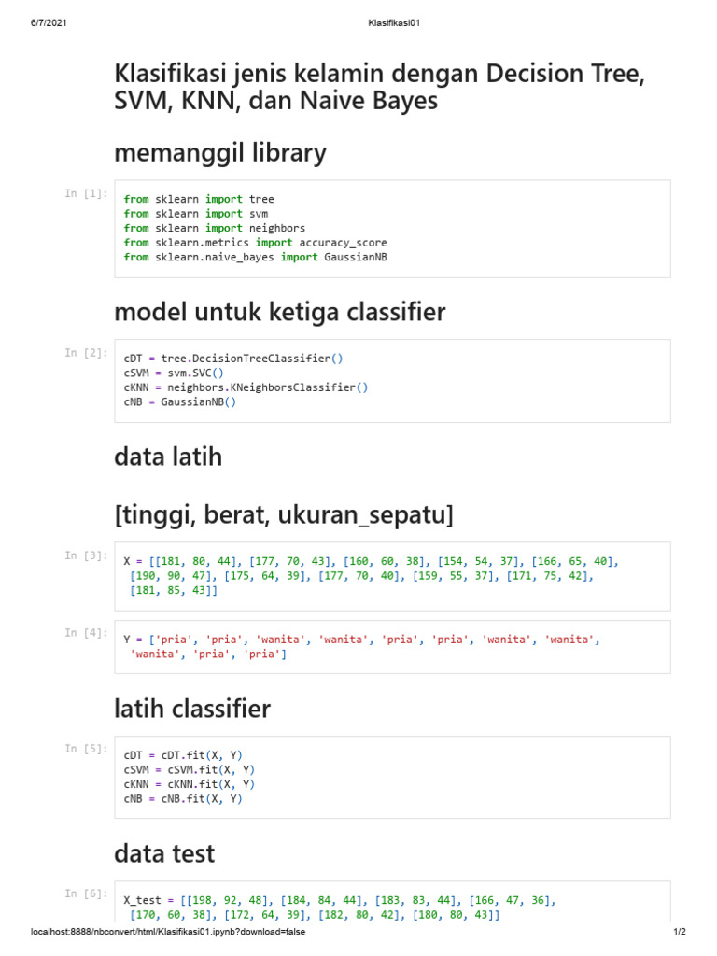Screen dimensions: 717x956
Task: Click the In [5] cell prompt
Action: pos(86,749)
